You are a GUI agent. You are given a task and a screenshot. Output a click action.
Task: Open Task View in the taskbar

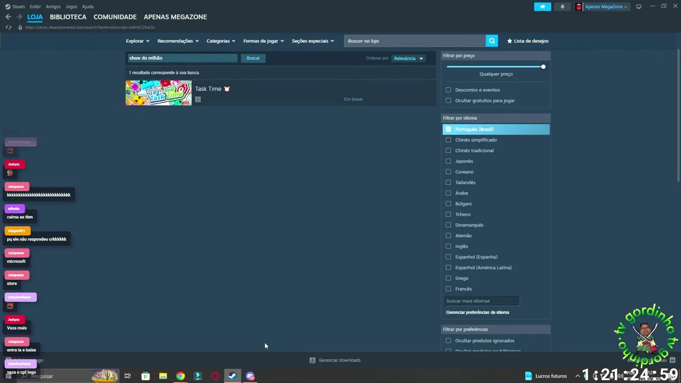(x=128, y=376)
